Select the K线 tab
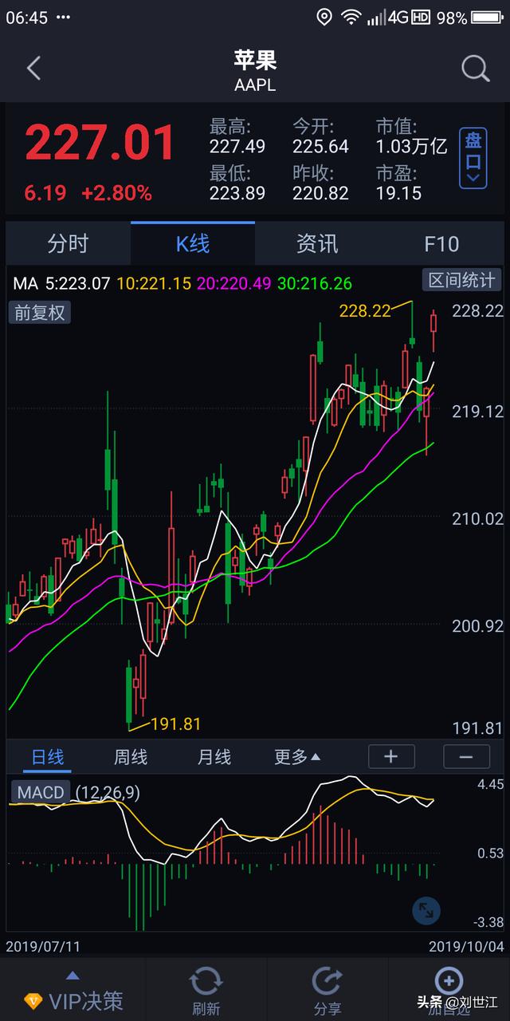The height and width of the screenshot is (1021, 510). (x=193, y=243)
